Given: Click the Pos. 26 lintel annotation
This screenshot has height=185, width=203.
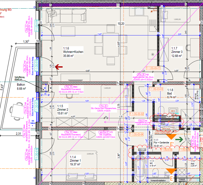Looking at the screenshot, I should tap(143, 77).
